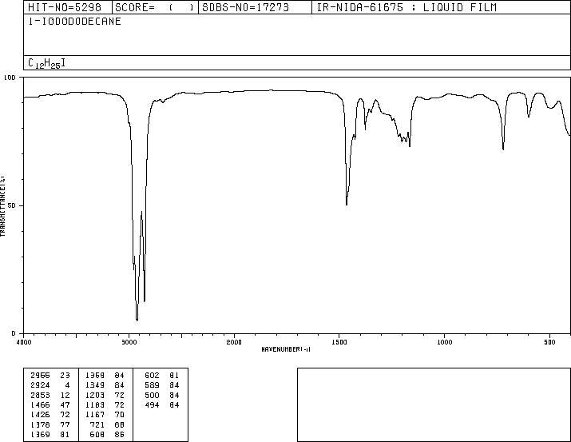Click the 4000 wavenumber axis tick label

pos(24,342)
